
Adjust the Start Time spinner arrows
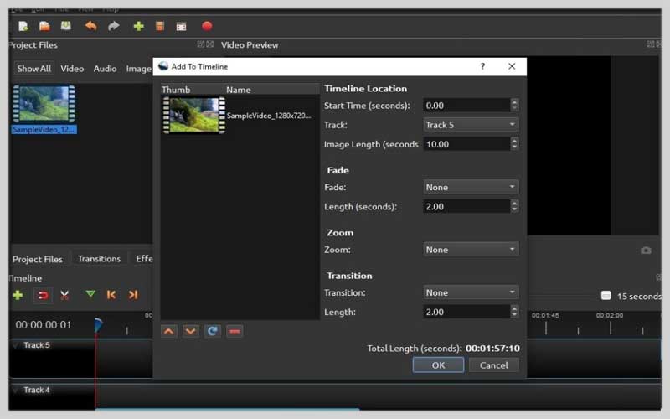click(514, 106)
